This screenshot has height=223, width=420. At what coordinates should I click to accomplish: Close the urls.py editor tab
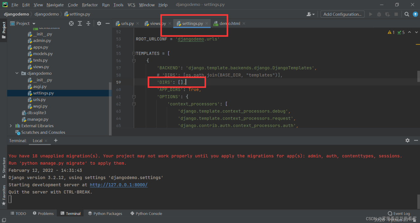click(137, 24)
